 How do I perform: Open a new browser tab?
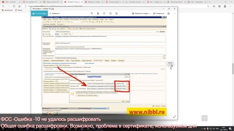(x=210, y=2)
